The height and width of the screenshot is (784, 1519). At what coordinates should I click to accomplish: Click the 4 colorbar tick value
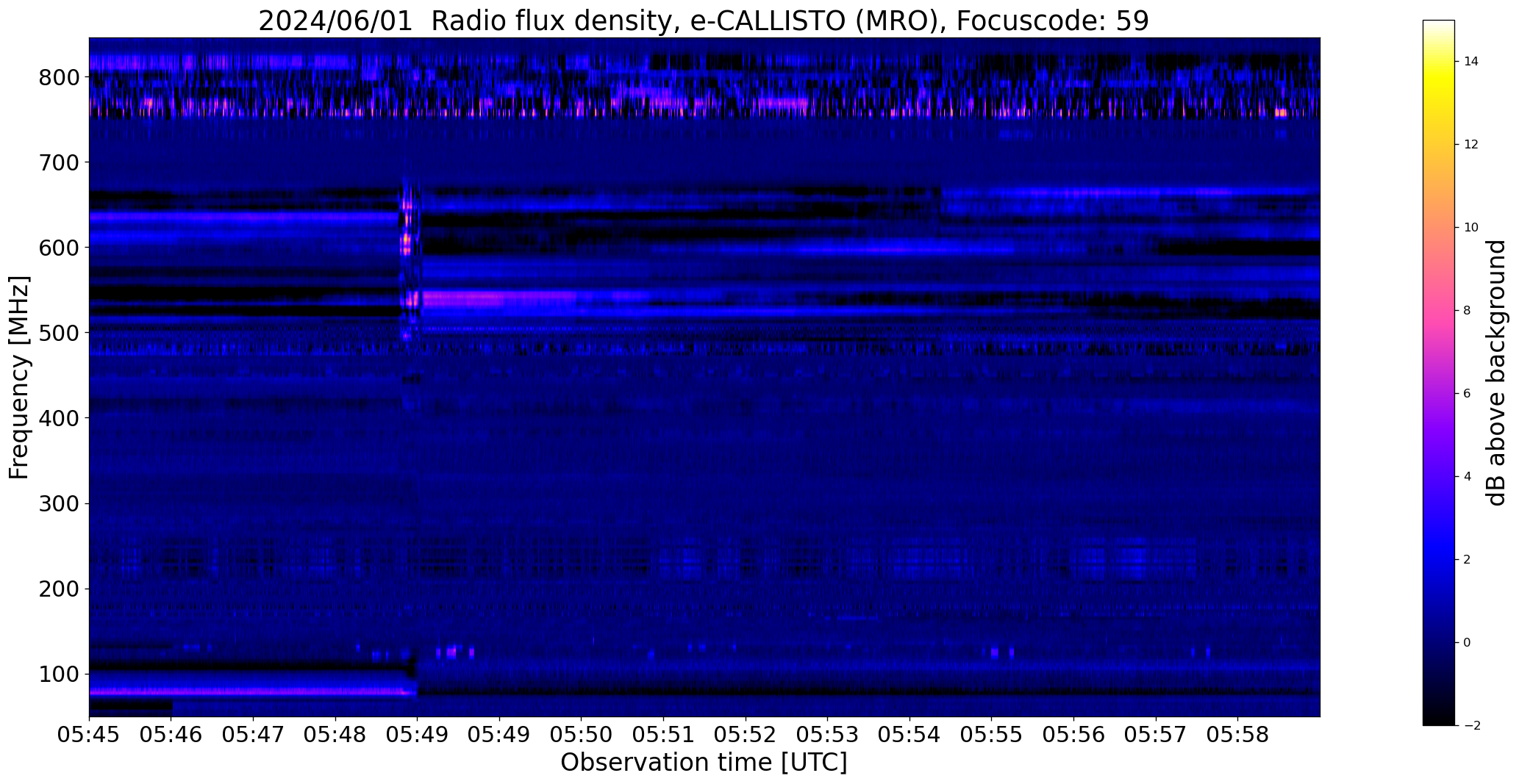coord(1468,477)
